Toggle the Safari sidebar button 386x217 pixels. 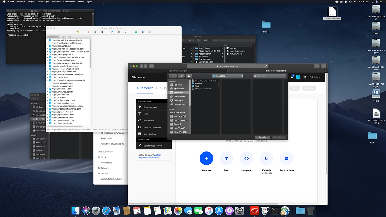tap(152, 66)
